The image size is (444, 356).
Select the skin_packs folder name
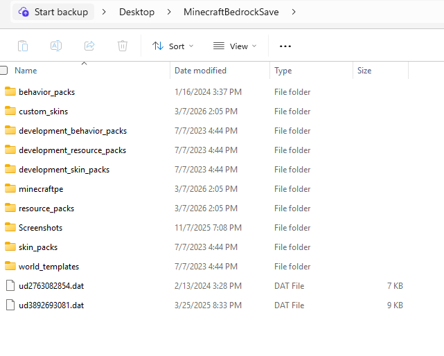(38, 247)
